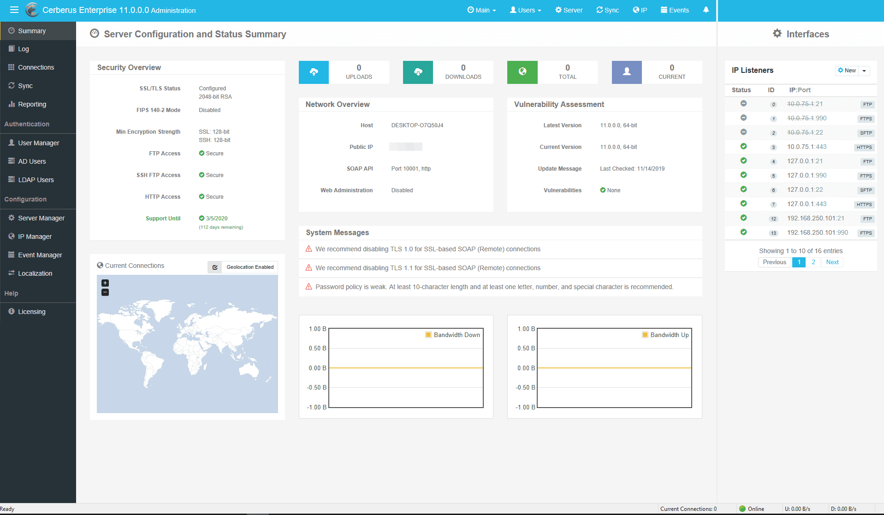The height and width of the screenshot is (515, 884).
Task: Click listener row 127.0.0.1:22
Action: (x=801, y=189)
